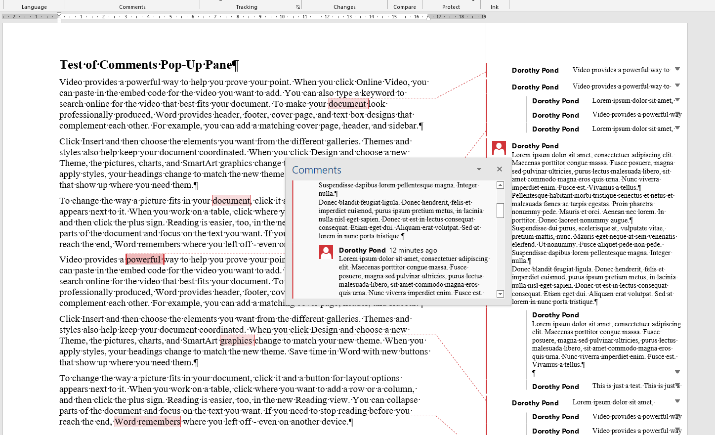Viewport: 715px width, 435px height.
Task: Click the Comments pop-up title
Action: [x=317, y=170]
